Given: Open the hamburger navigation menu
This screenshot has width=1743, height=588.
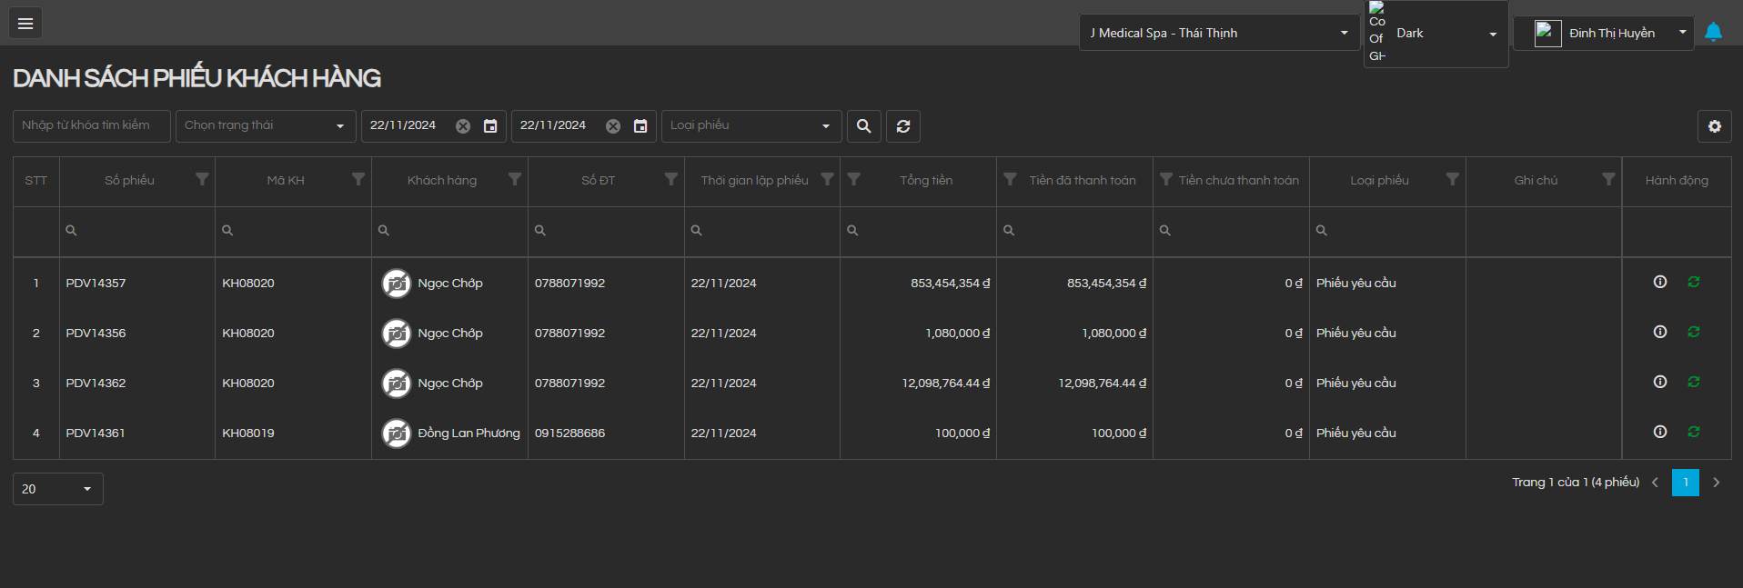Looking at the screenshot, I should pos(25,24).
